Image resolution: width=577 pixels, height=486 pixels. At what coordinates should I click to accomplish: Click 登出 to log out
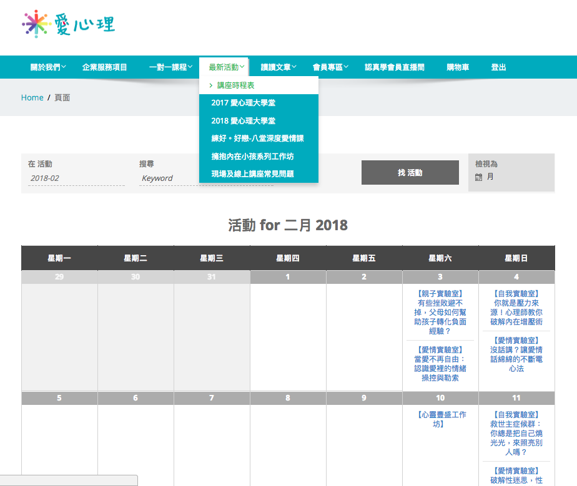click(498, 67)
